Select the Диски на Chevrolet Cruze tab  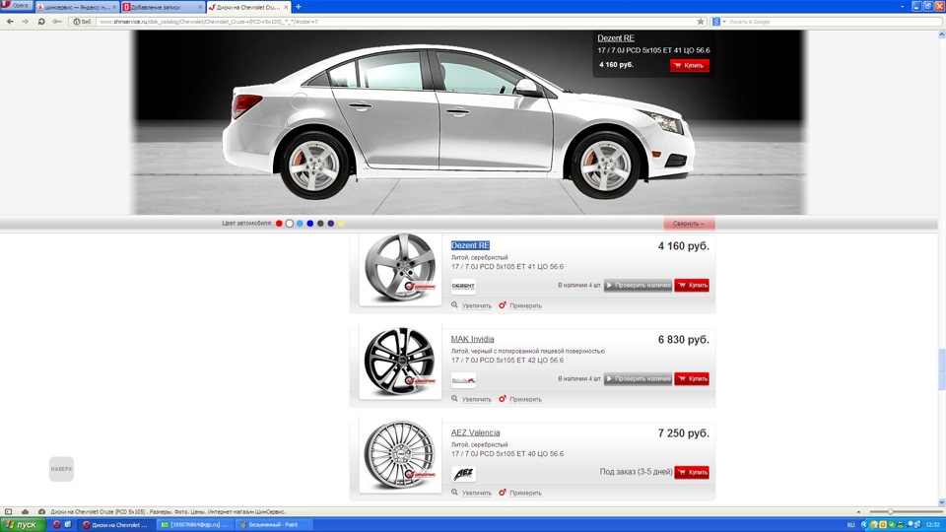point(248,7)
